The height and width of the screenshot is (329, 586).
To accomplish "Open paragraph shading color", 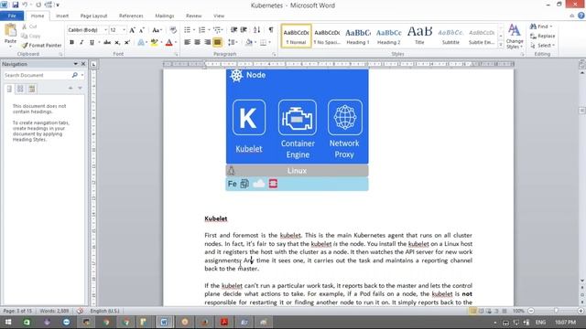I will [x=248, y=43].
